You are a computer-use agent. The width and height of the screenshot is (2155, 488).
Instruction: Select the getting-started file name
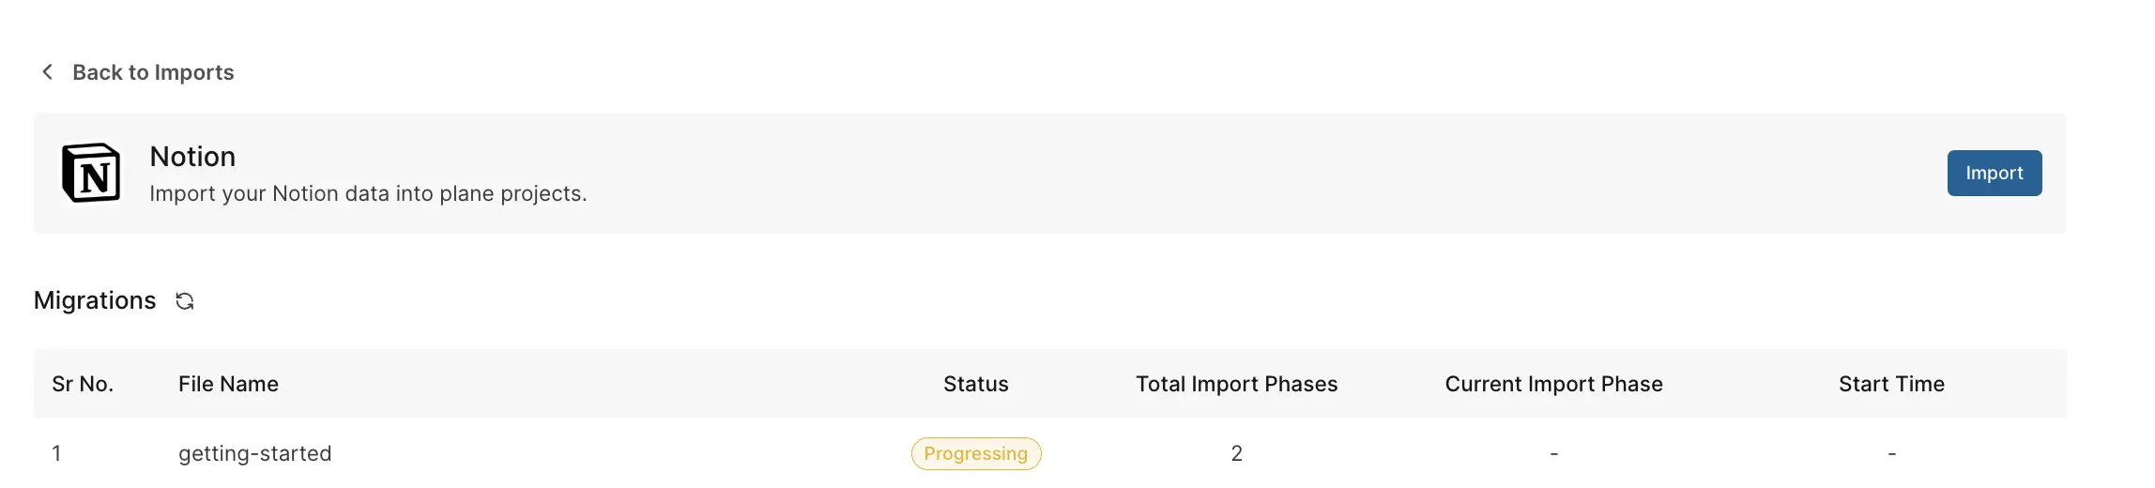pyautogui.click(x=255, y=453)
